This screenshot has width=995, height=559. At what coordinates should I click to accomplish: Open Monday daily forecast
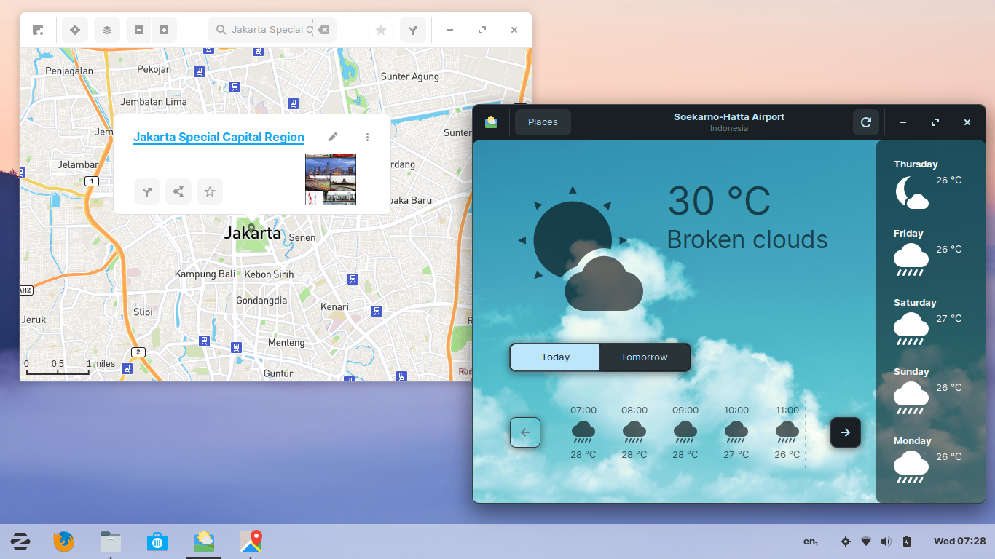(x=931, y=461)
